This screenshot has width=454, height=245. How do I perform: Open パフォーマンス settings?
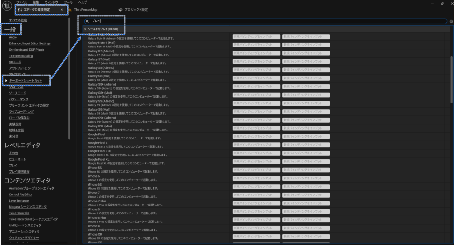(19, 99)
